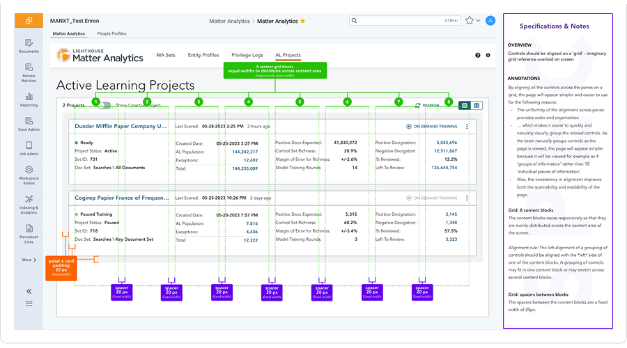This screenshot has height=348, width=627.
Task: Collapse sidebar with double chevron icon
Action: [29, 291]
